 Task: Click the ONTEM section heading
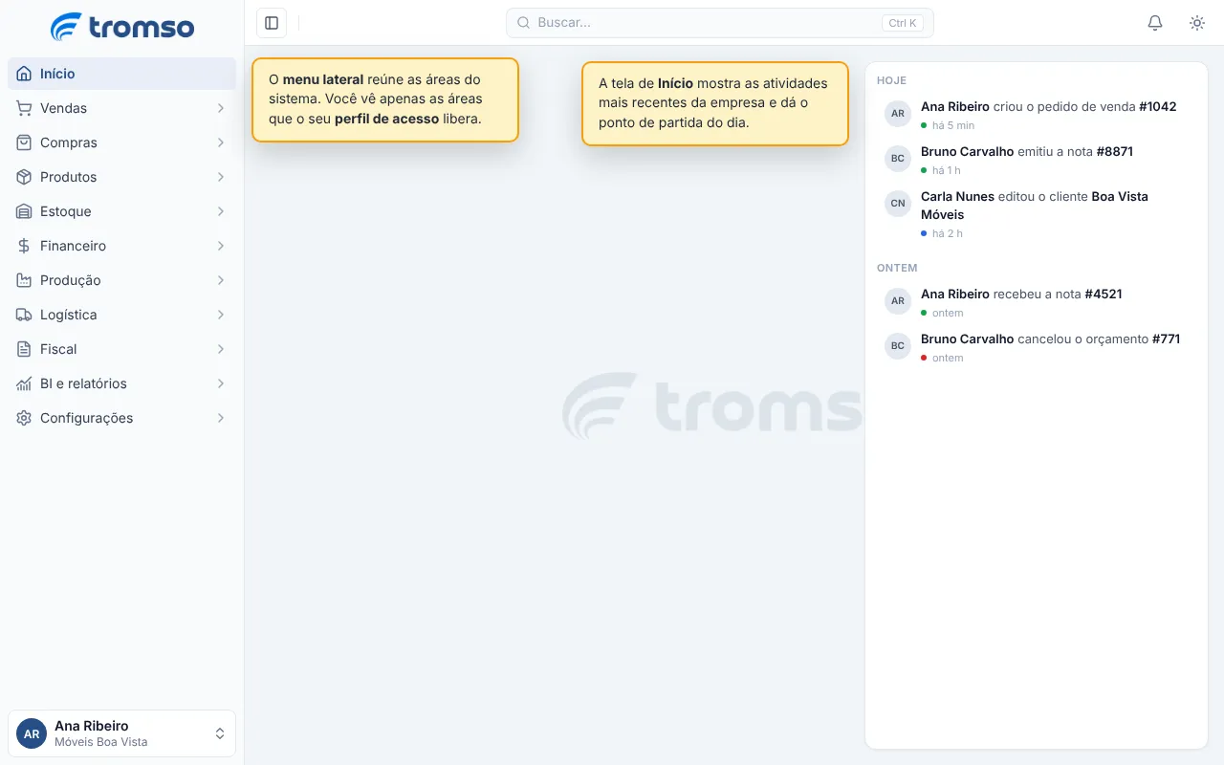pyautogui.click(x=897, y=268)
